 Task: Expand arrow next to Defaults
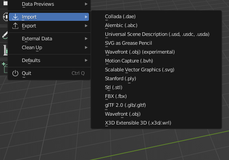pos(86,60)
